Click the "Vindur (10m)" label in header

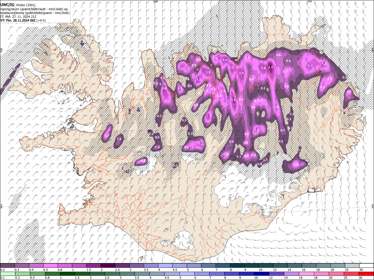(25, 5)
